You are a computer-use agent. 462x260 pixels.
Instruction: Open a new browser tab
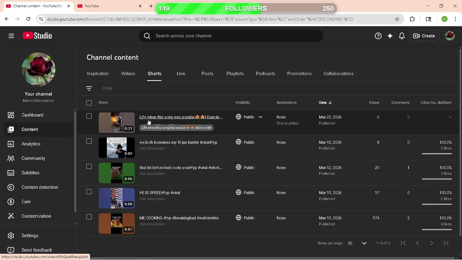151,6
